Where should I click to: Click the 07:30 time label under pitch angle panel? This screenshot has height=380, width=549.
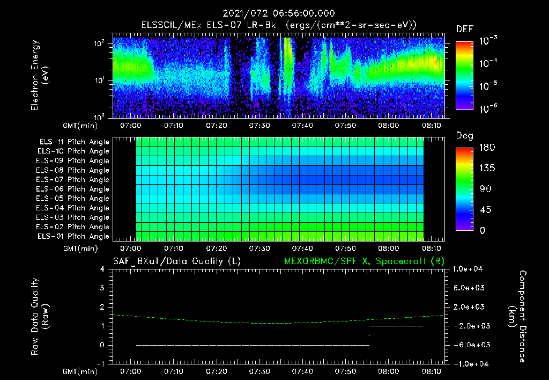pos(259,249)
